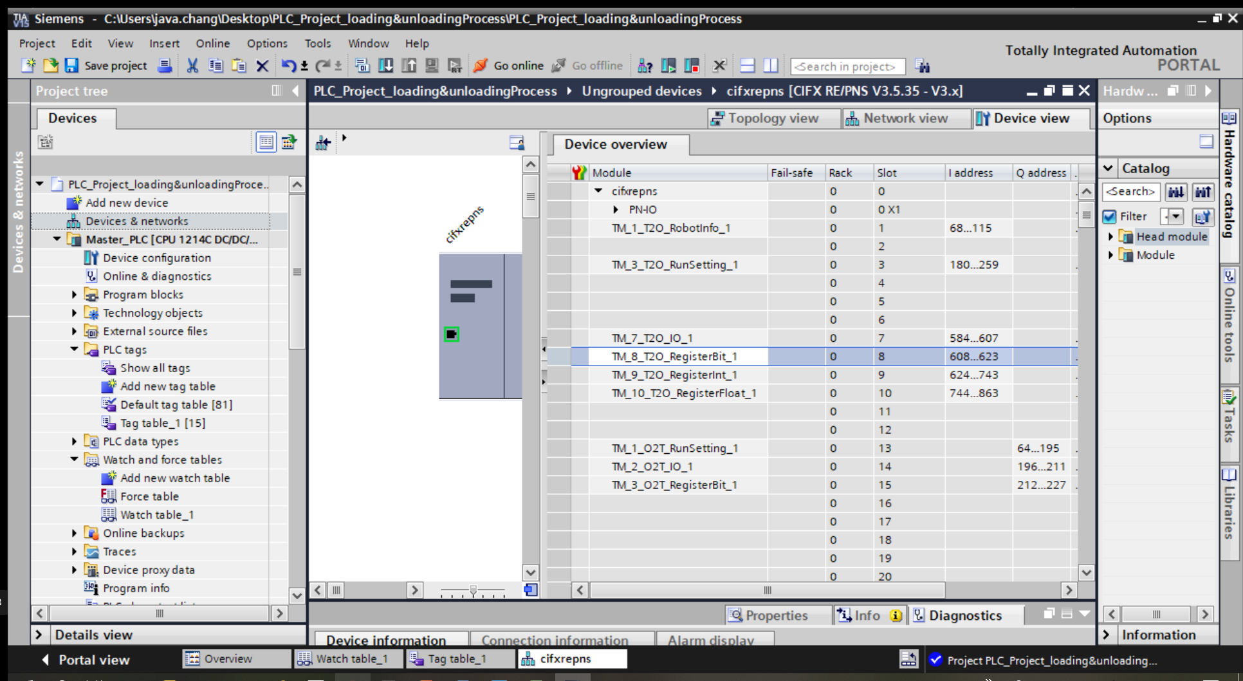
Task: Click the Compile icon in toolbar
Action: [x=362, y=66]
